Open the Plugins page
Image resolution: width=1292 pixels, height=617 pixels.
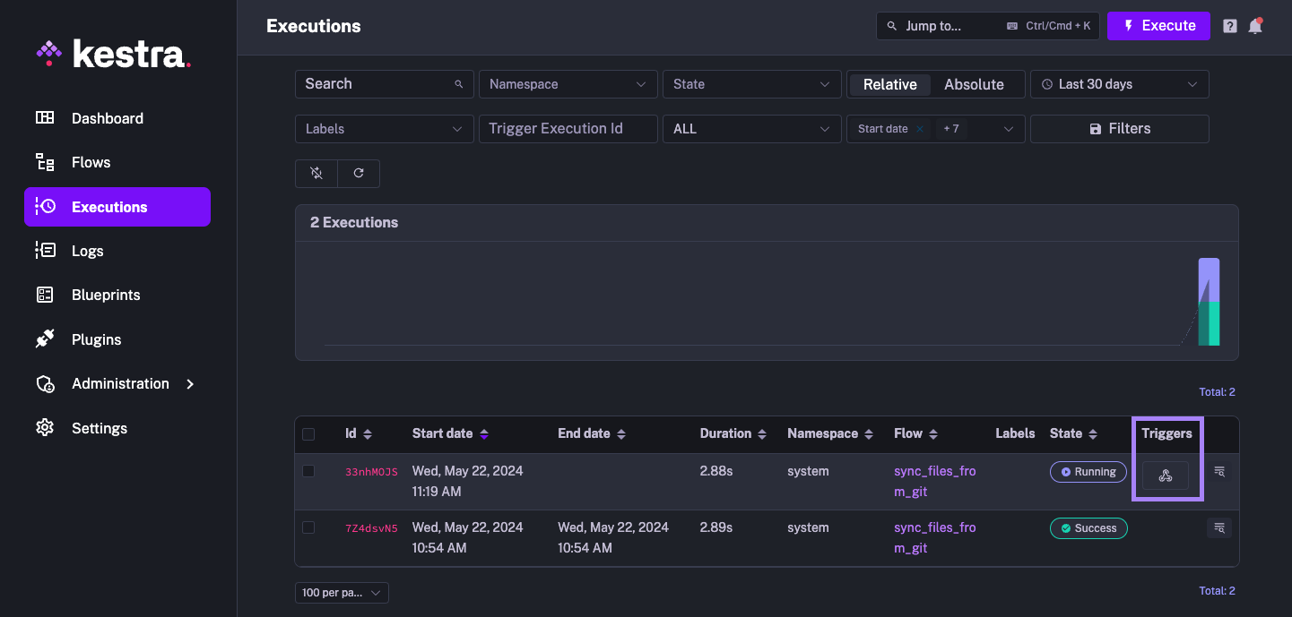point(96,338)
